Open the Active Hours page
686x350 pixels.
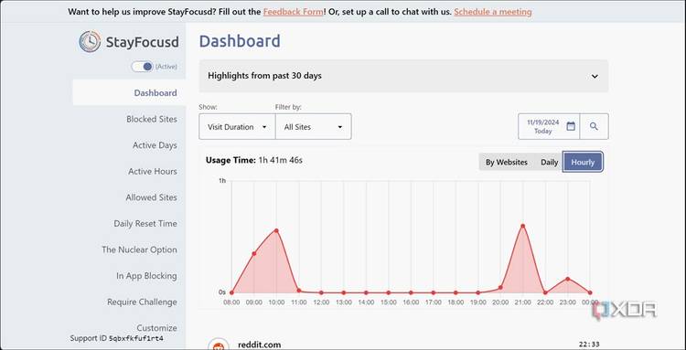[x=153, y=171]
